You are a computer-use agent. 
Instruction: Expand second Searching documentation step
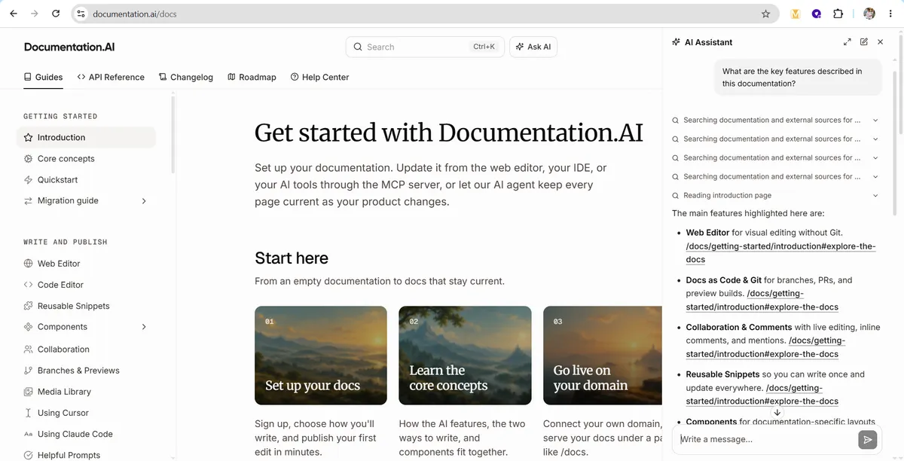pyautogui.click(x=875, y=139)
